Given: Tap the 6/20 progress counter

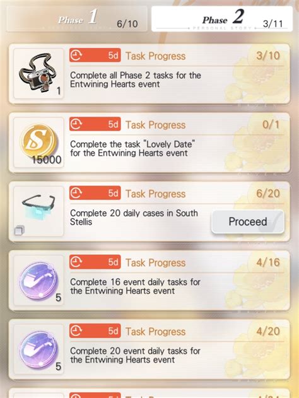Looking at the screenshot, I should (x=268, y=194).
